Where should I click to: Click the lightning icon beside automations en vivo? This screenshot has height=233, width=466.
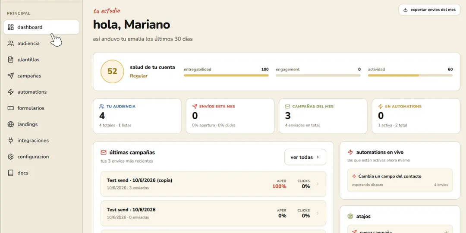coord(350,152)
